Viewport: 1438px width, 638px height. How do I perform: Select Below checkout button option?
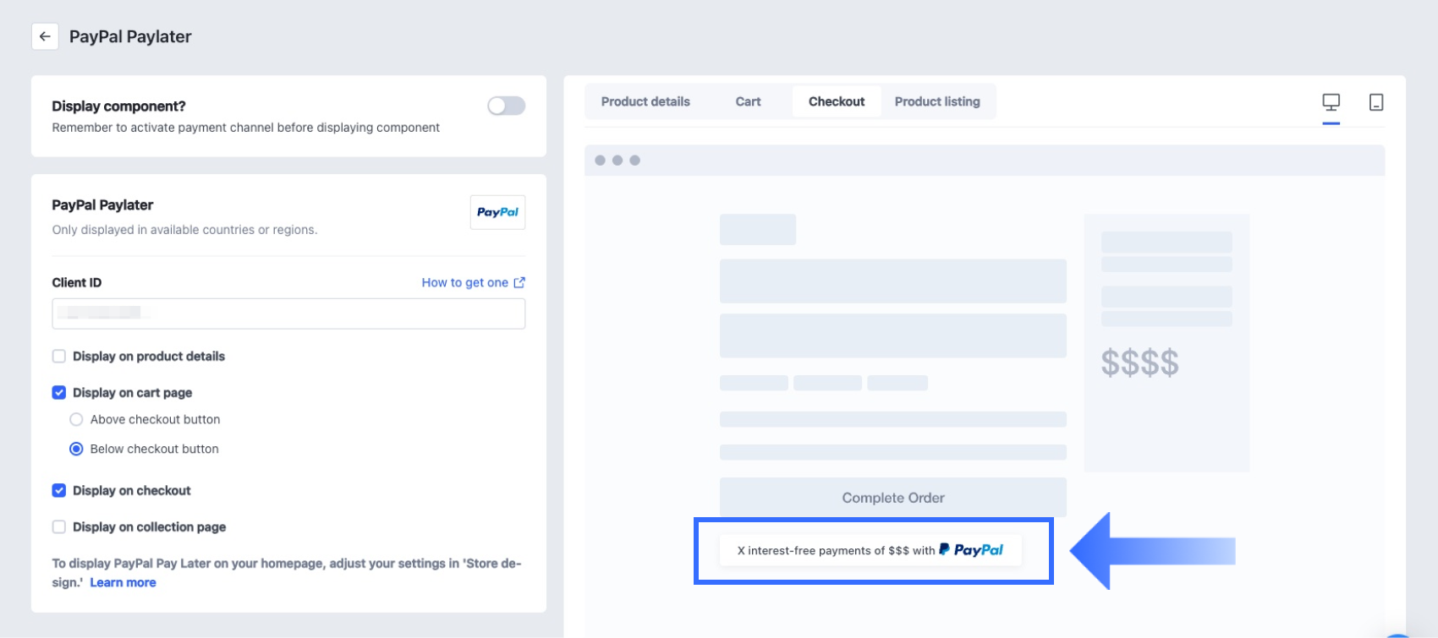76,450
